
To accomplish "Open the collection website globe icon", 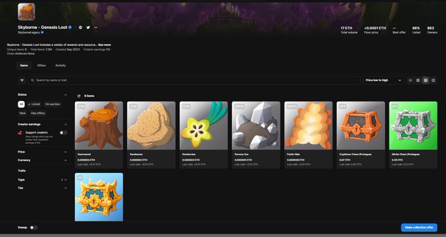I will tap(81, 27).
